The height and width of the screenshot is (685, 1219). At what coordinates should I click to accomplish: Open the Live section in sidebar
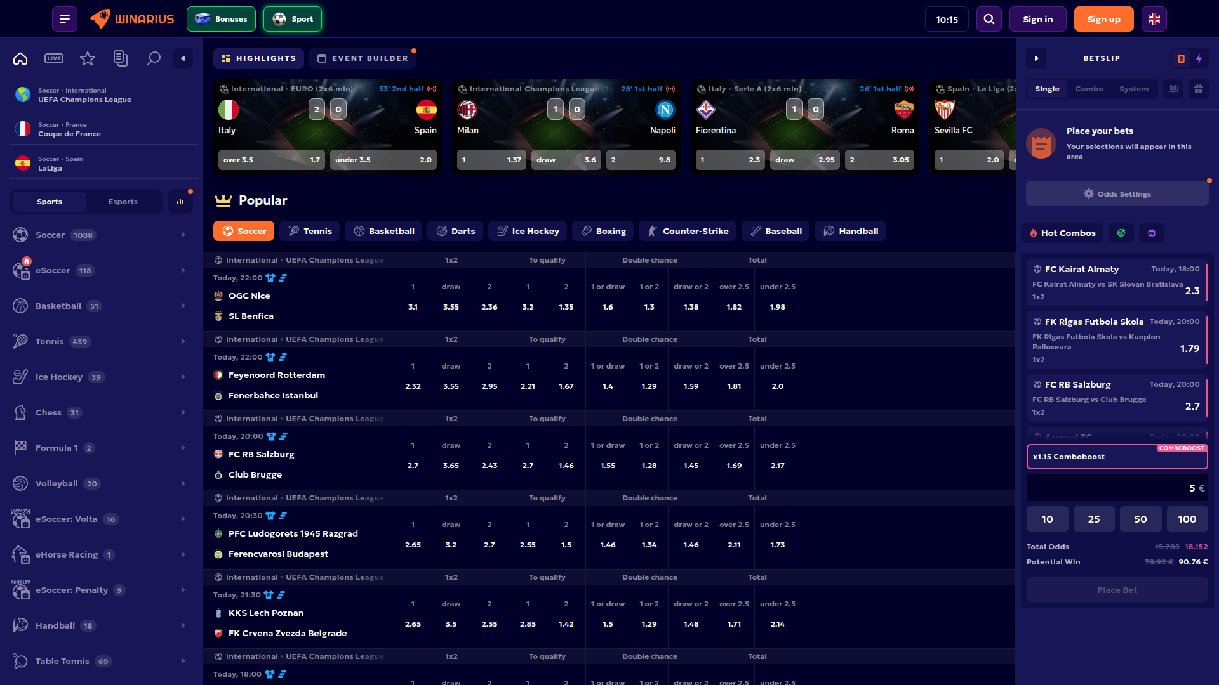(x=54, y=58)
